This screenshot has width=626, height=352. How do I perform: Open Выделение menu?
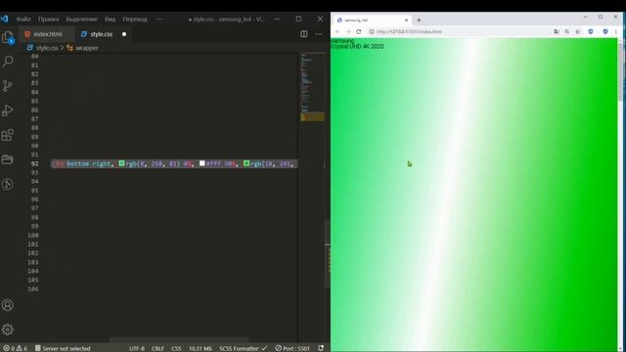pos(81,20)
